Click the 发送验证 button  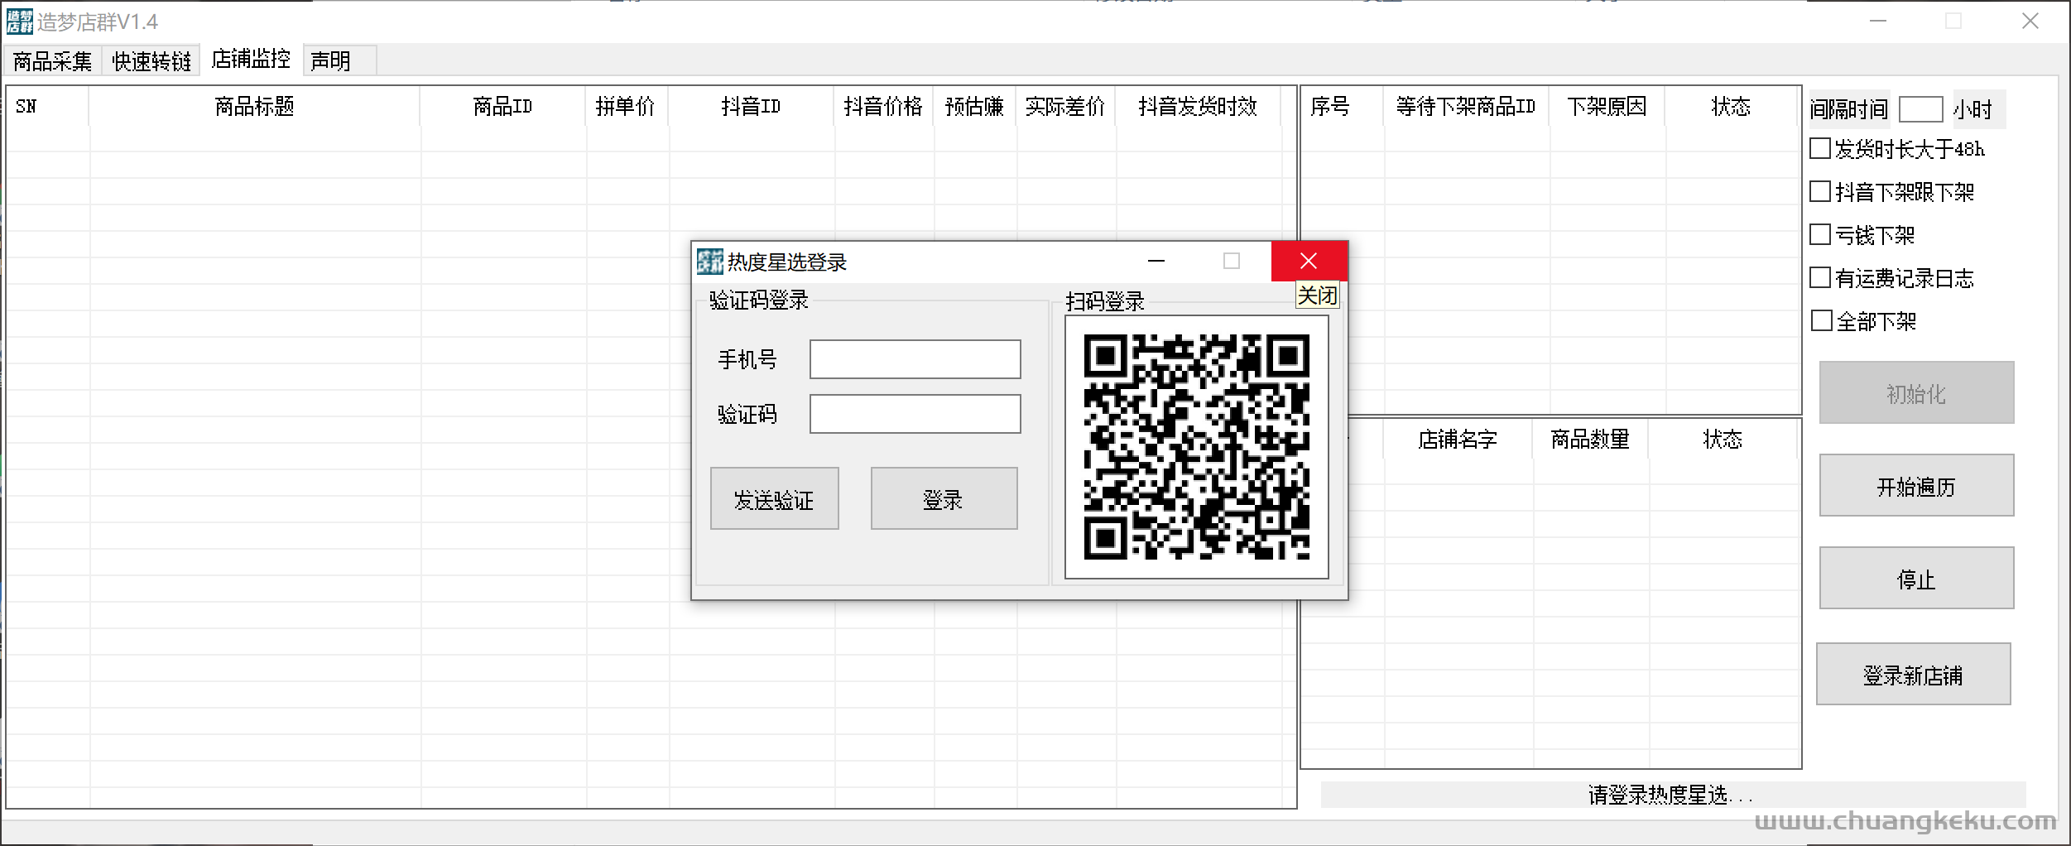pos(774,498)
